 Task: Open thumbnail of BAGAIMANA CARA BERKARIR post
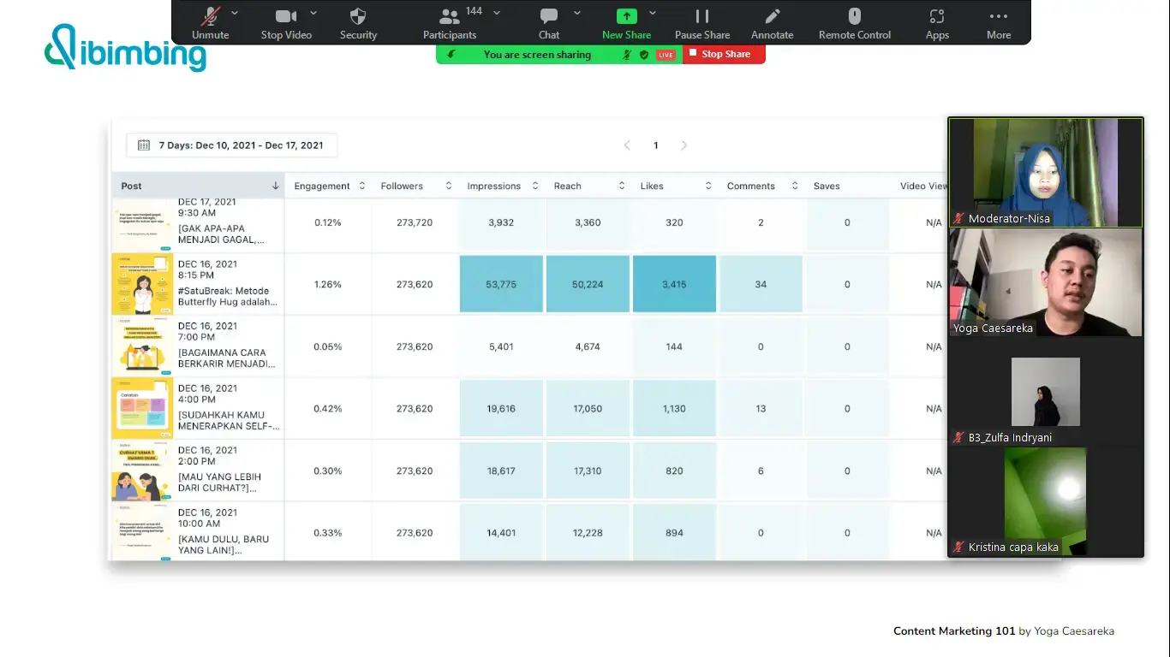[142, 346]
